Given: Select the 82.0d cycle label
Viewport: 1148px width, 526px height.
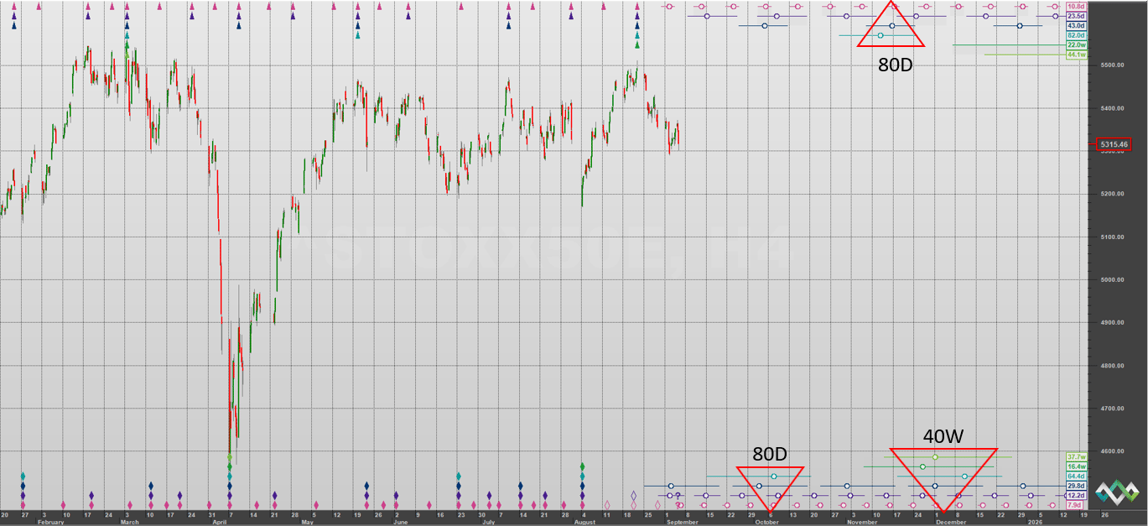Looking at the screenshot, I should [x=1076, y=35].
